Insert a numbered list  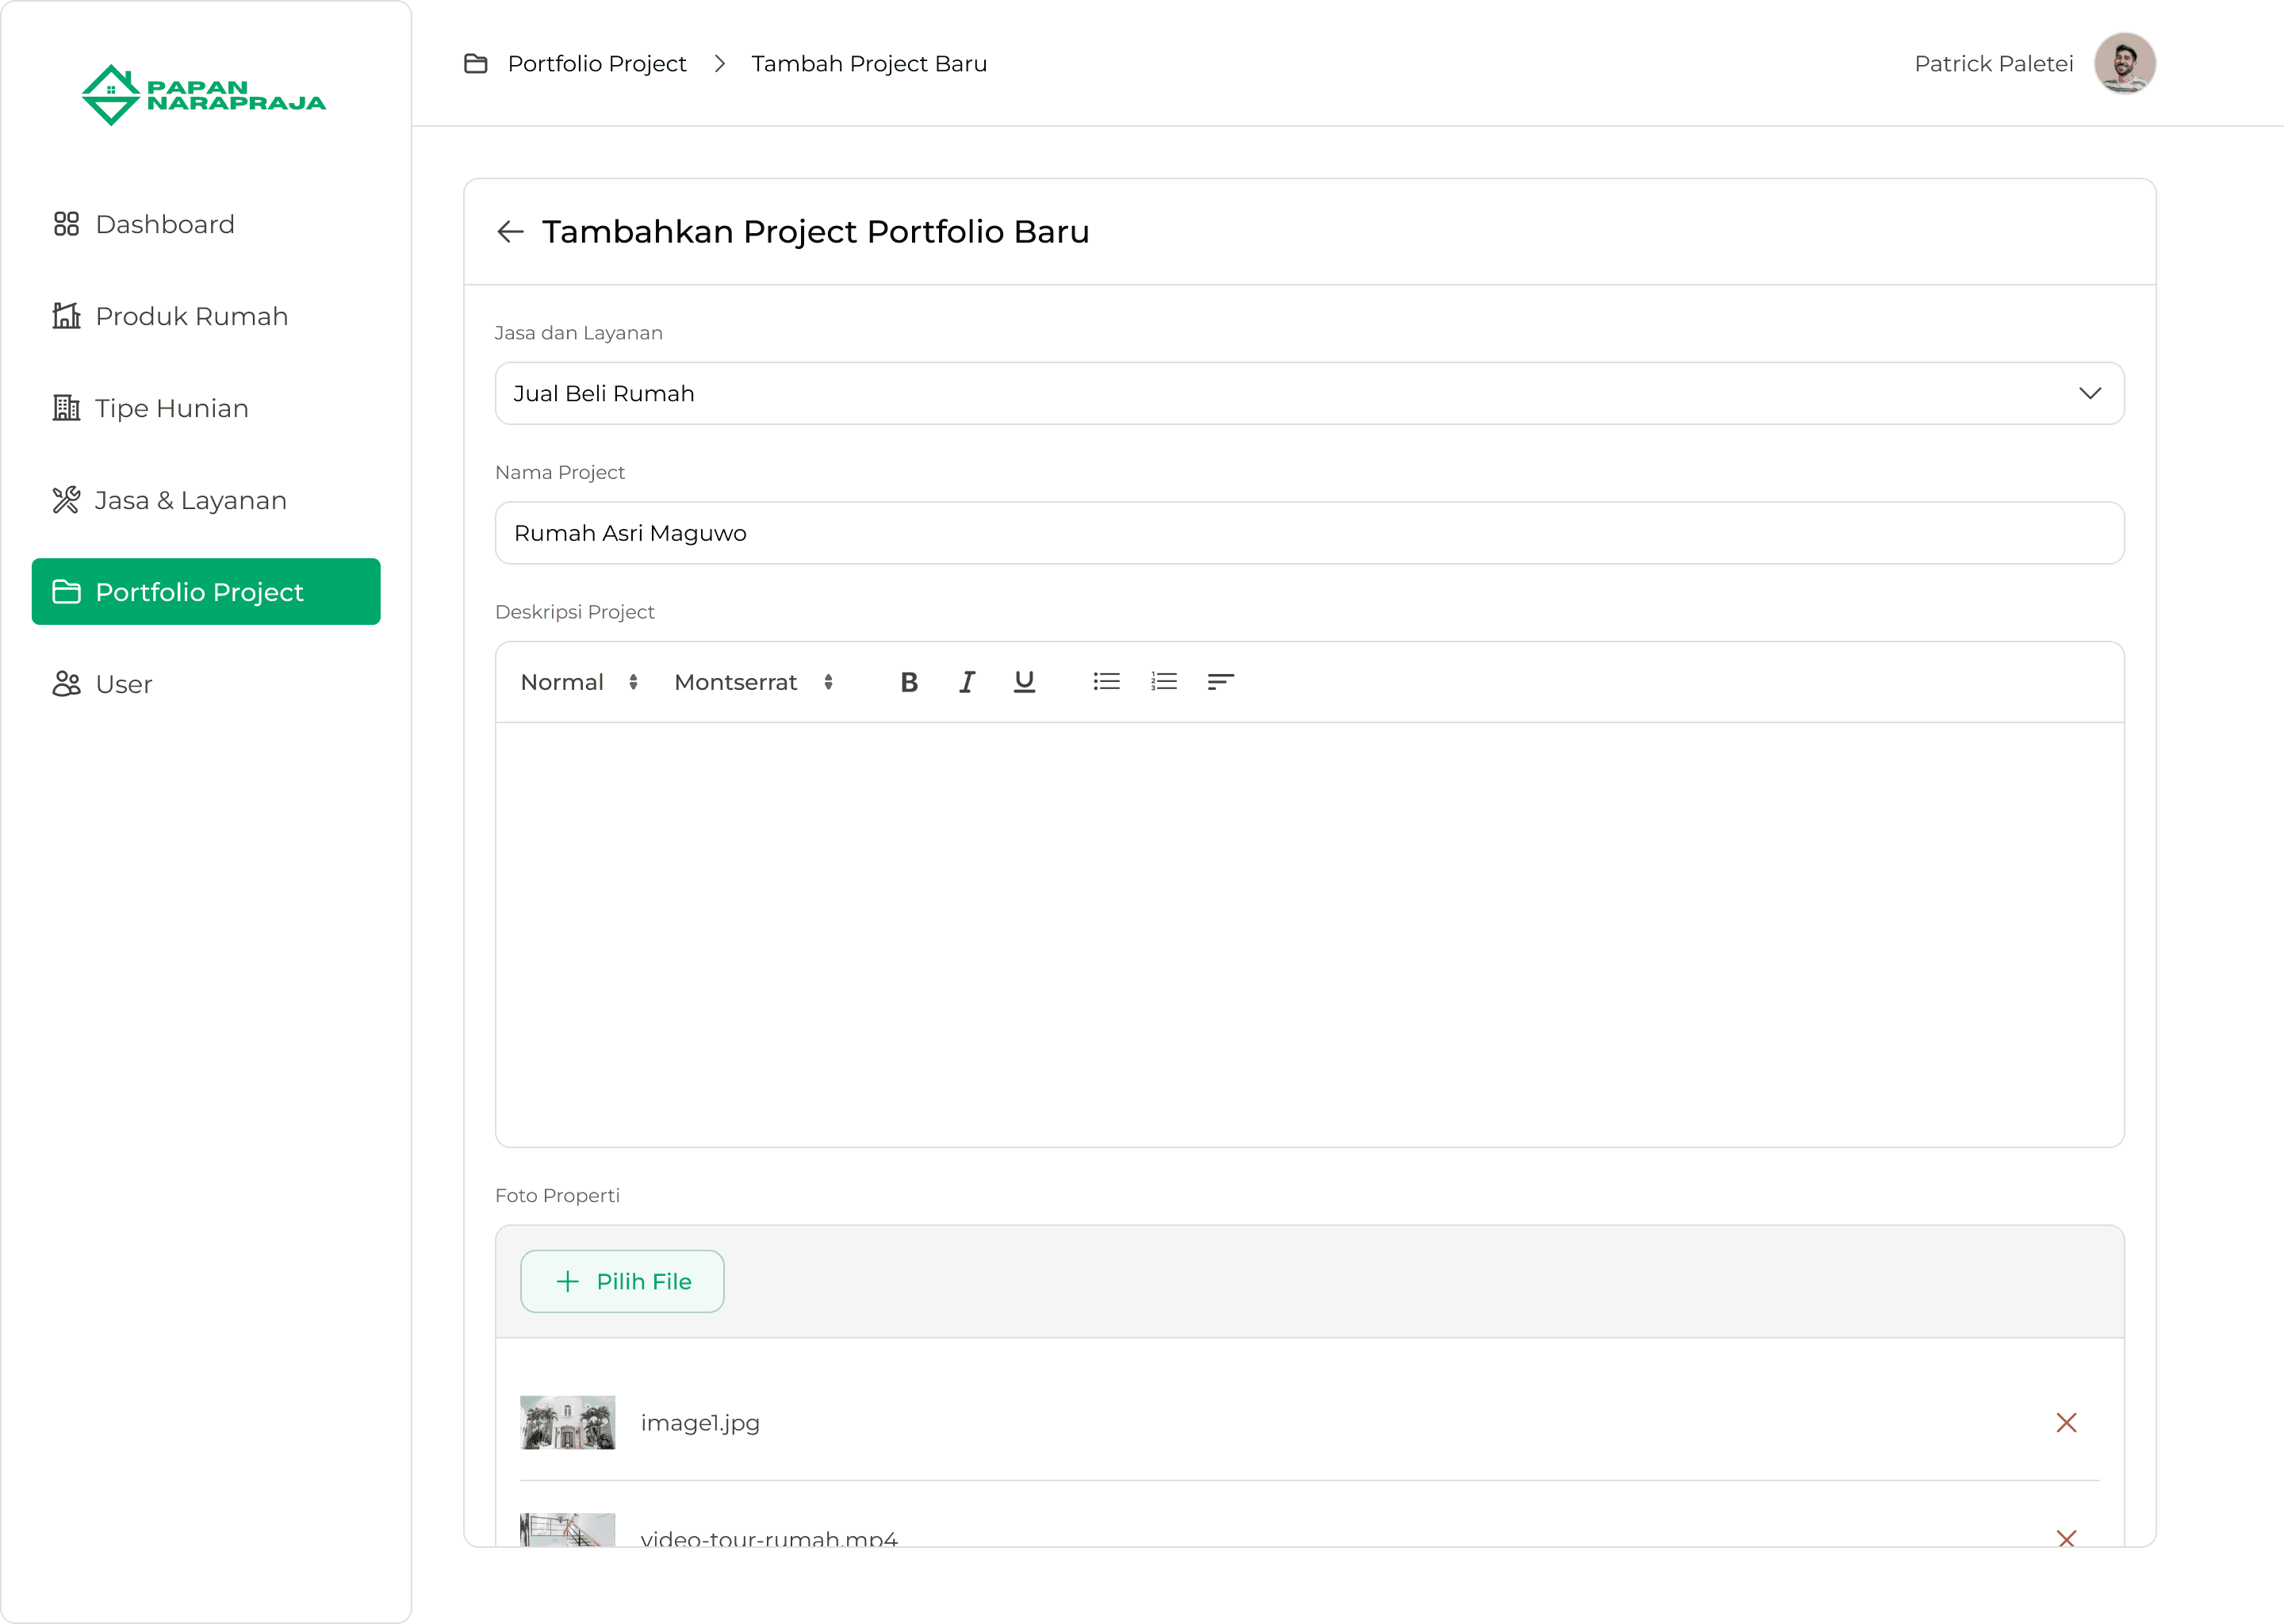(x=1163, y=682)
